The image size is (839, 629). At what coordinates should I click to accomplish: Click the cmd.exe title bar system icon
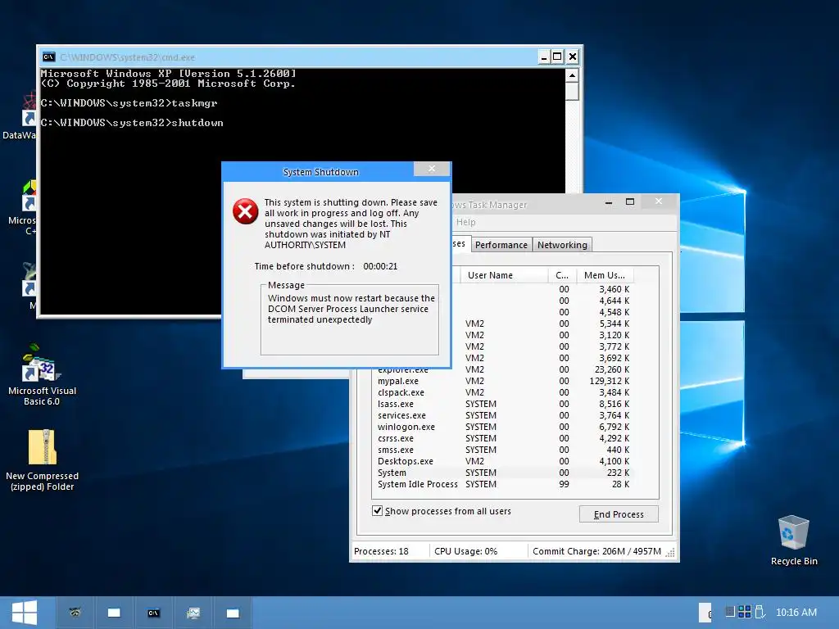(x=48, y=57)
